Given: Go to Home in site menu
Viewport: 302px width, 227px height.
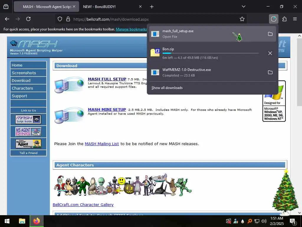Looking at the screenshot, I should (28, 65).
